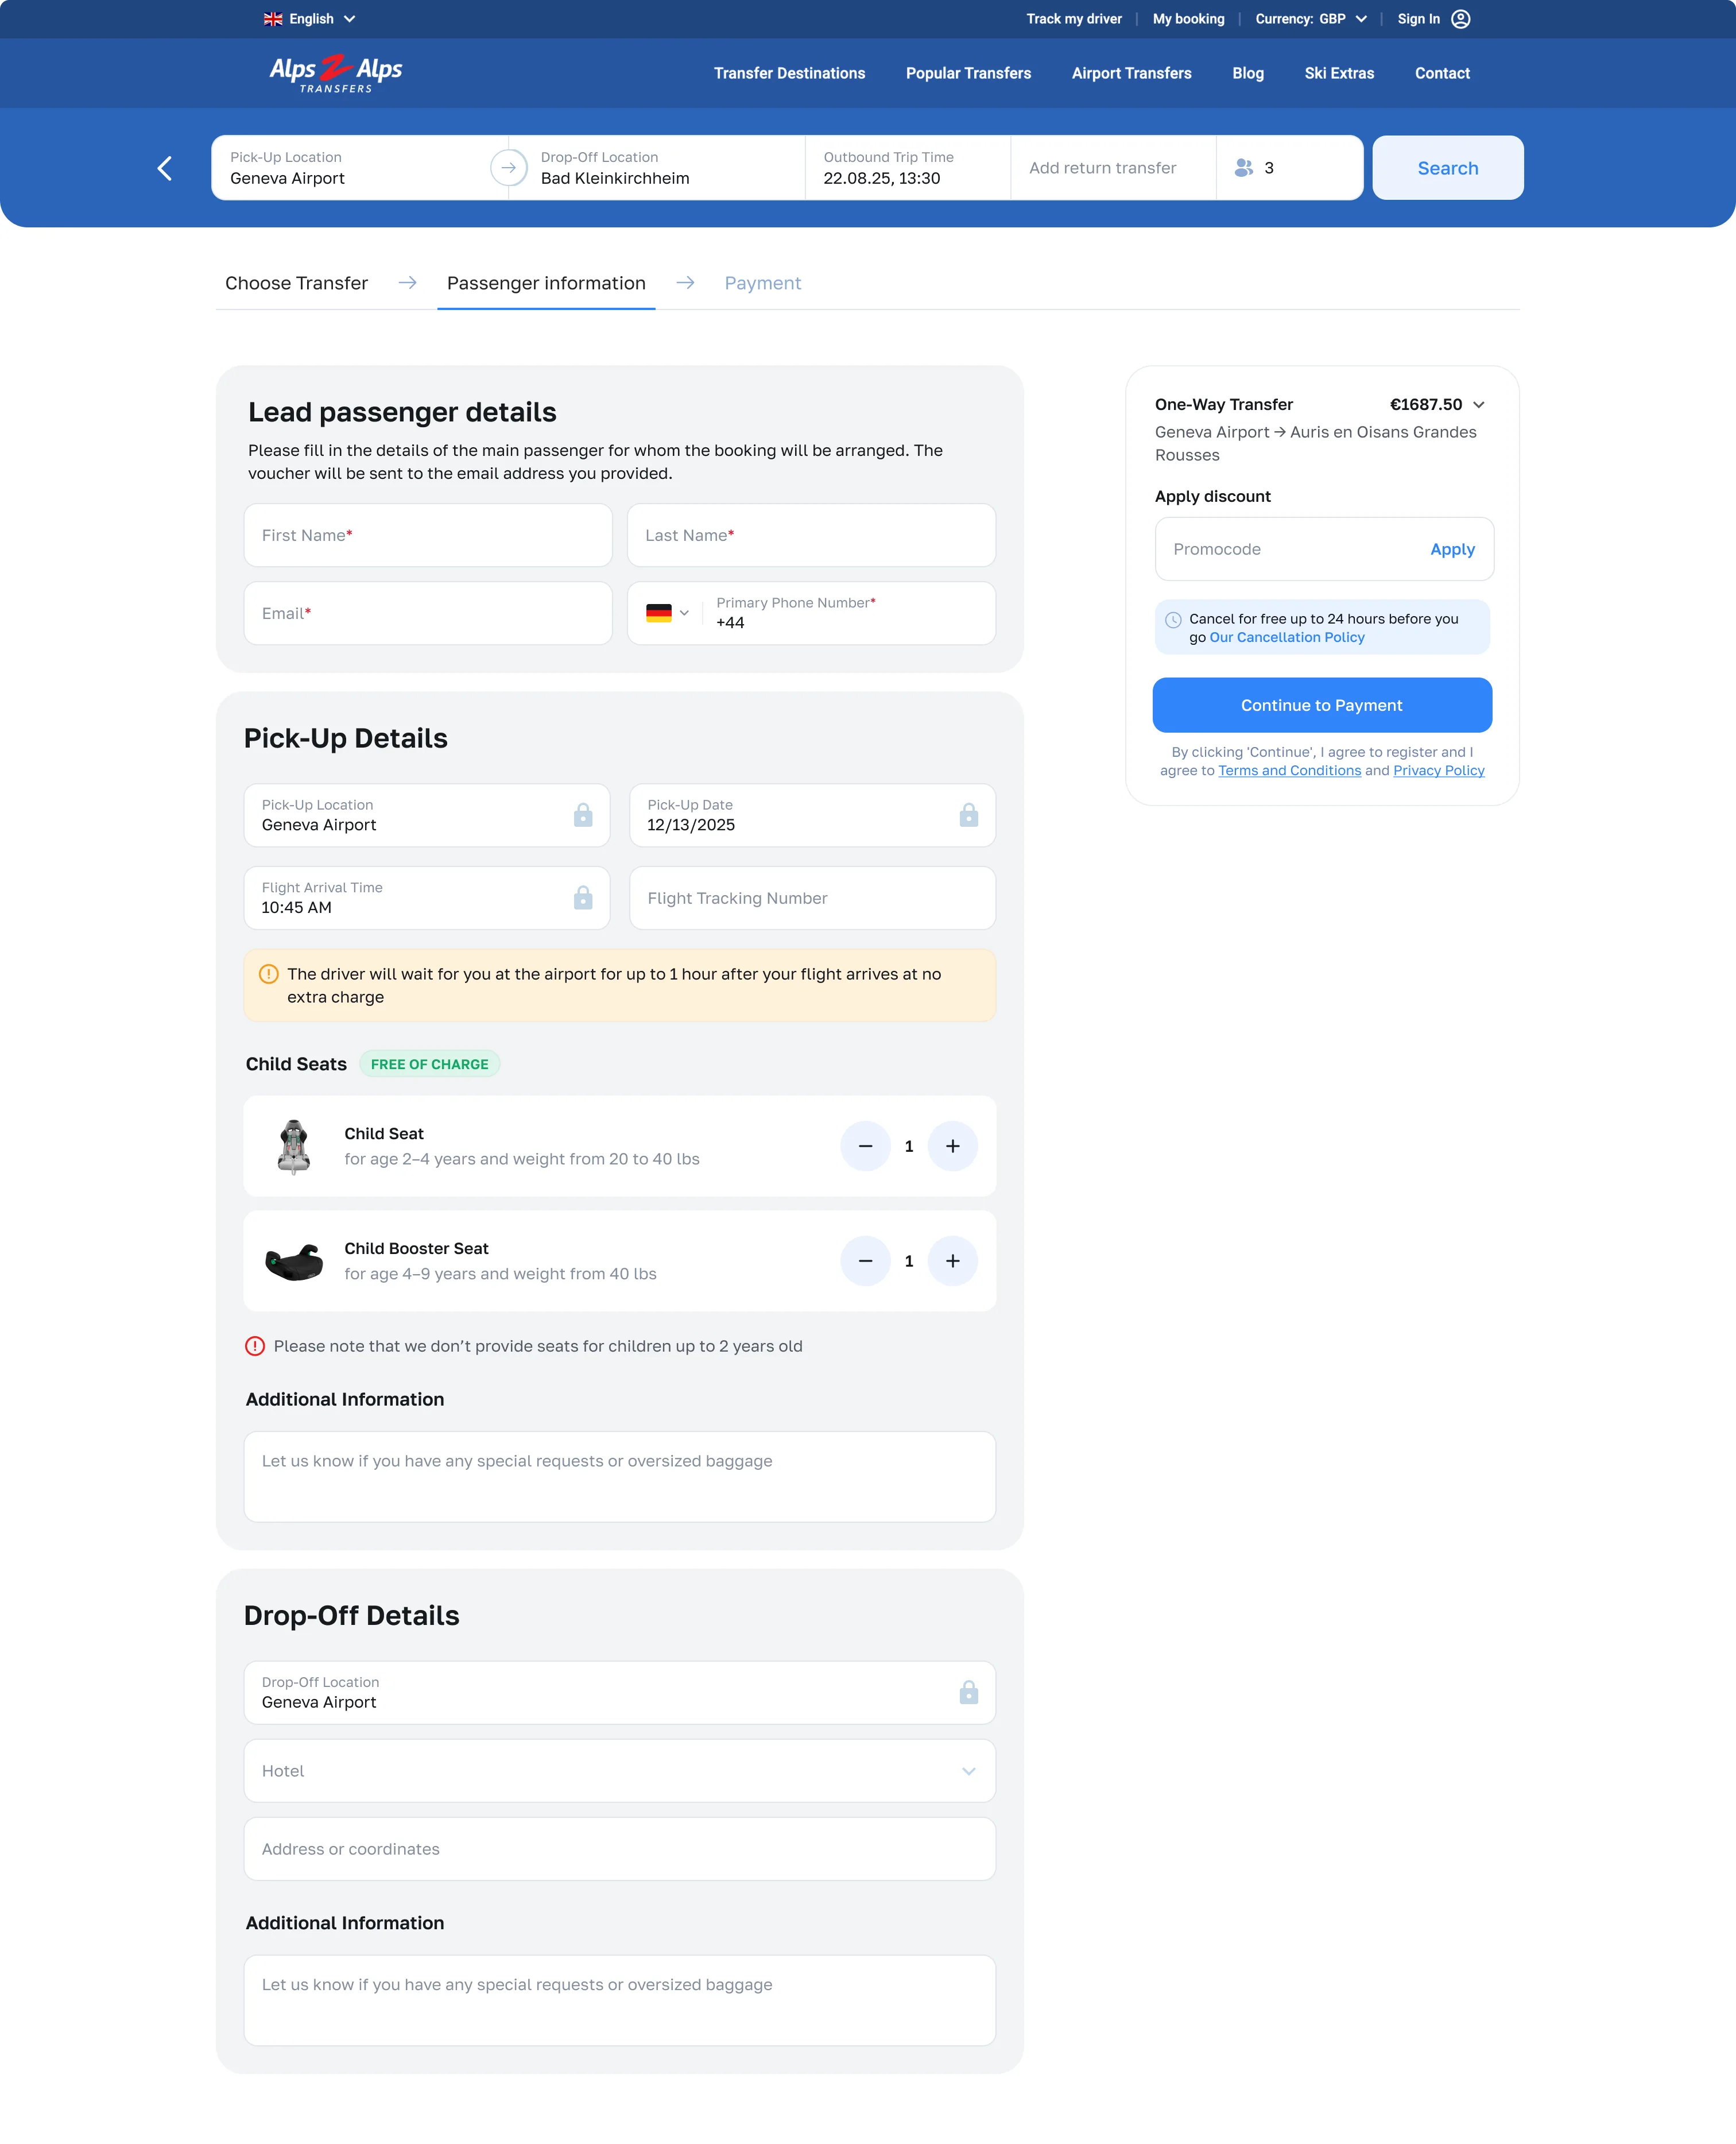This screenshot has width=1736, height=2144.
Task: Open the language dropdown
Action: 349,18
